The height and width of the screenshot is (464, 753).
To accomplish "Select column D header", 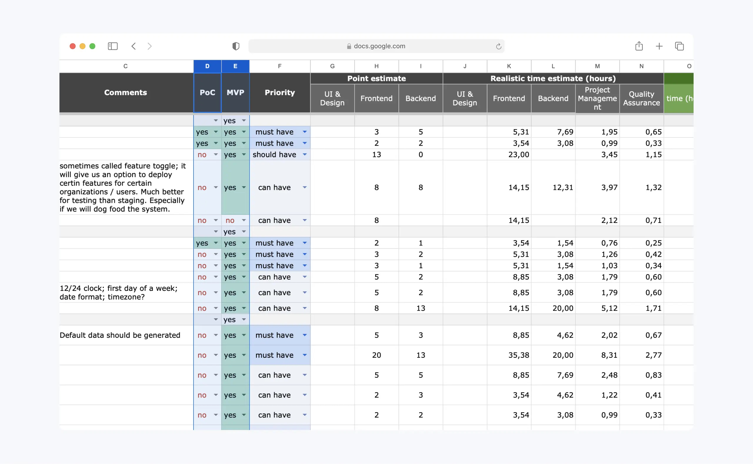I will [x=207, y=66].
